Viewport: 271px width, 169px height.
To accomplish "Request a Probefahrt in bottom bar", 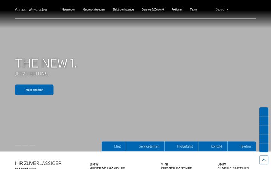I will (x=181, y=146).
